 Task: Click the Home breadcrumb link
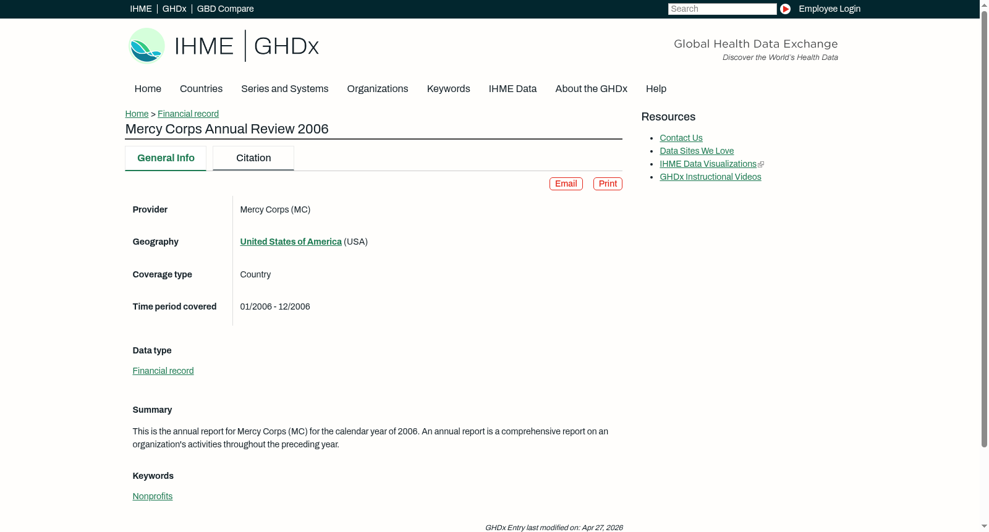click(137, 114)
